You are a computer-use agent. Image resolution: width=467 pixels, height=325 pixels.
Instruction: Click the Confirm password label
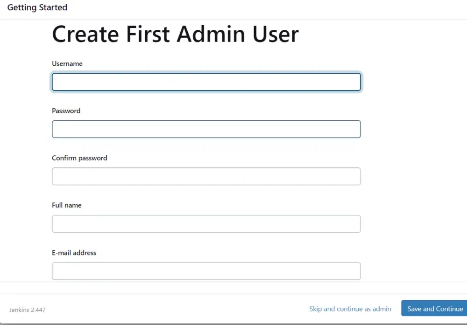point(79,158)
